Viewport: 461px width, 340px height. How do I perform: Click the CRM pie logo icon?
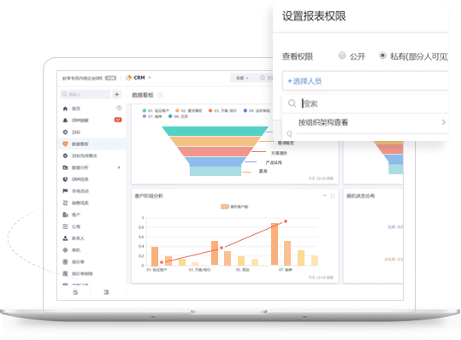pos(128,78)
